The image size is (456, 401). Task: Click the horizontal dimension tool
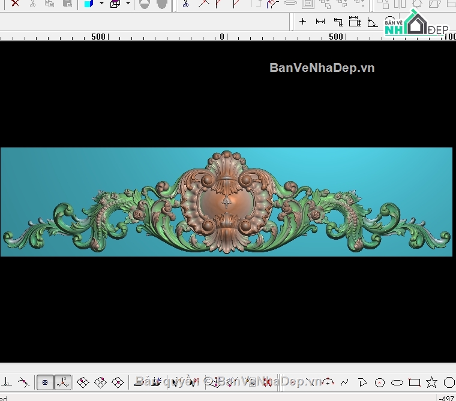click(x=320, y=22)
